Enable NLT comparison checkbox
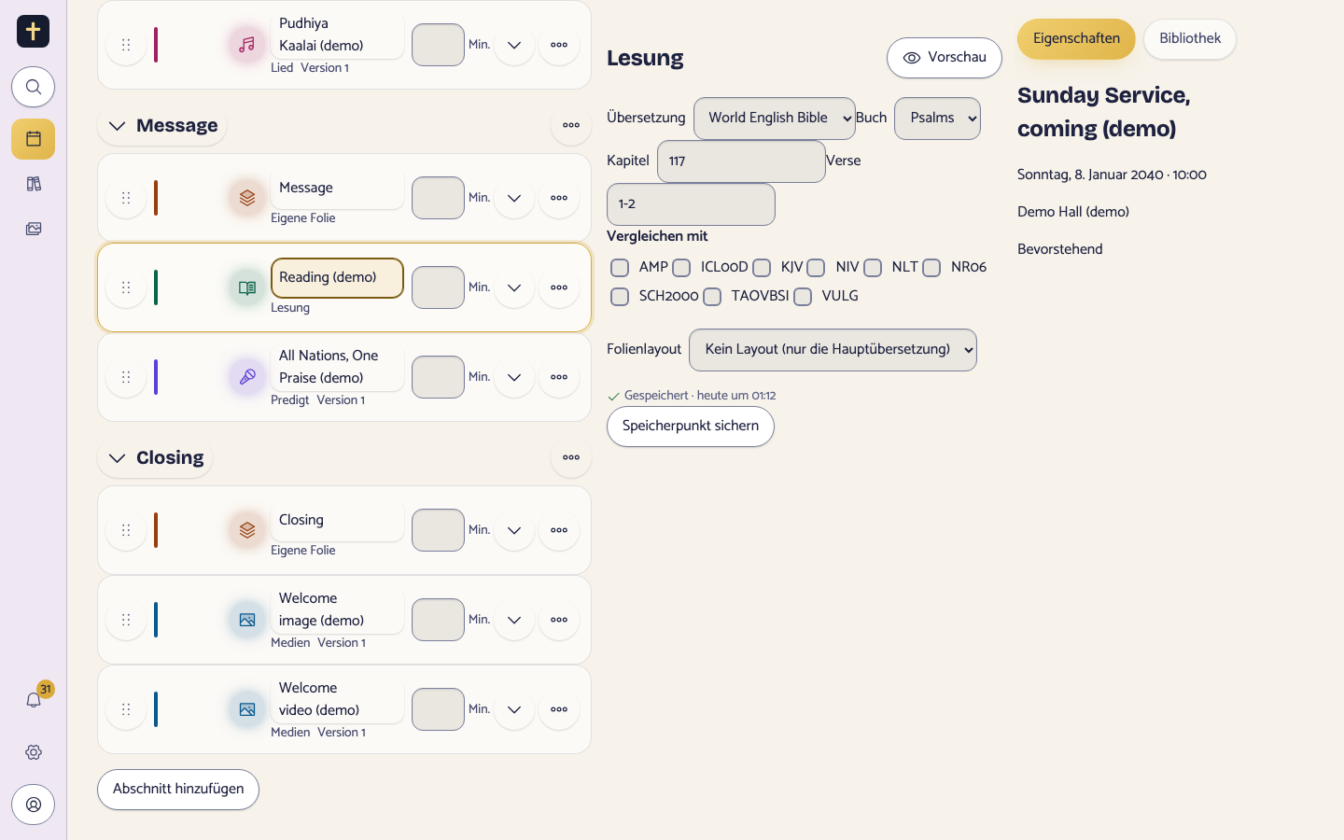Screen dimensions: 1344x840 point(873,268)
